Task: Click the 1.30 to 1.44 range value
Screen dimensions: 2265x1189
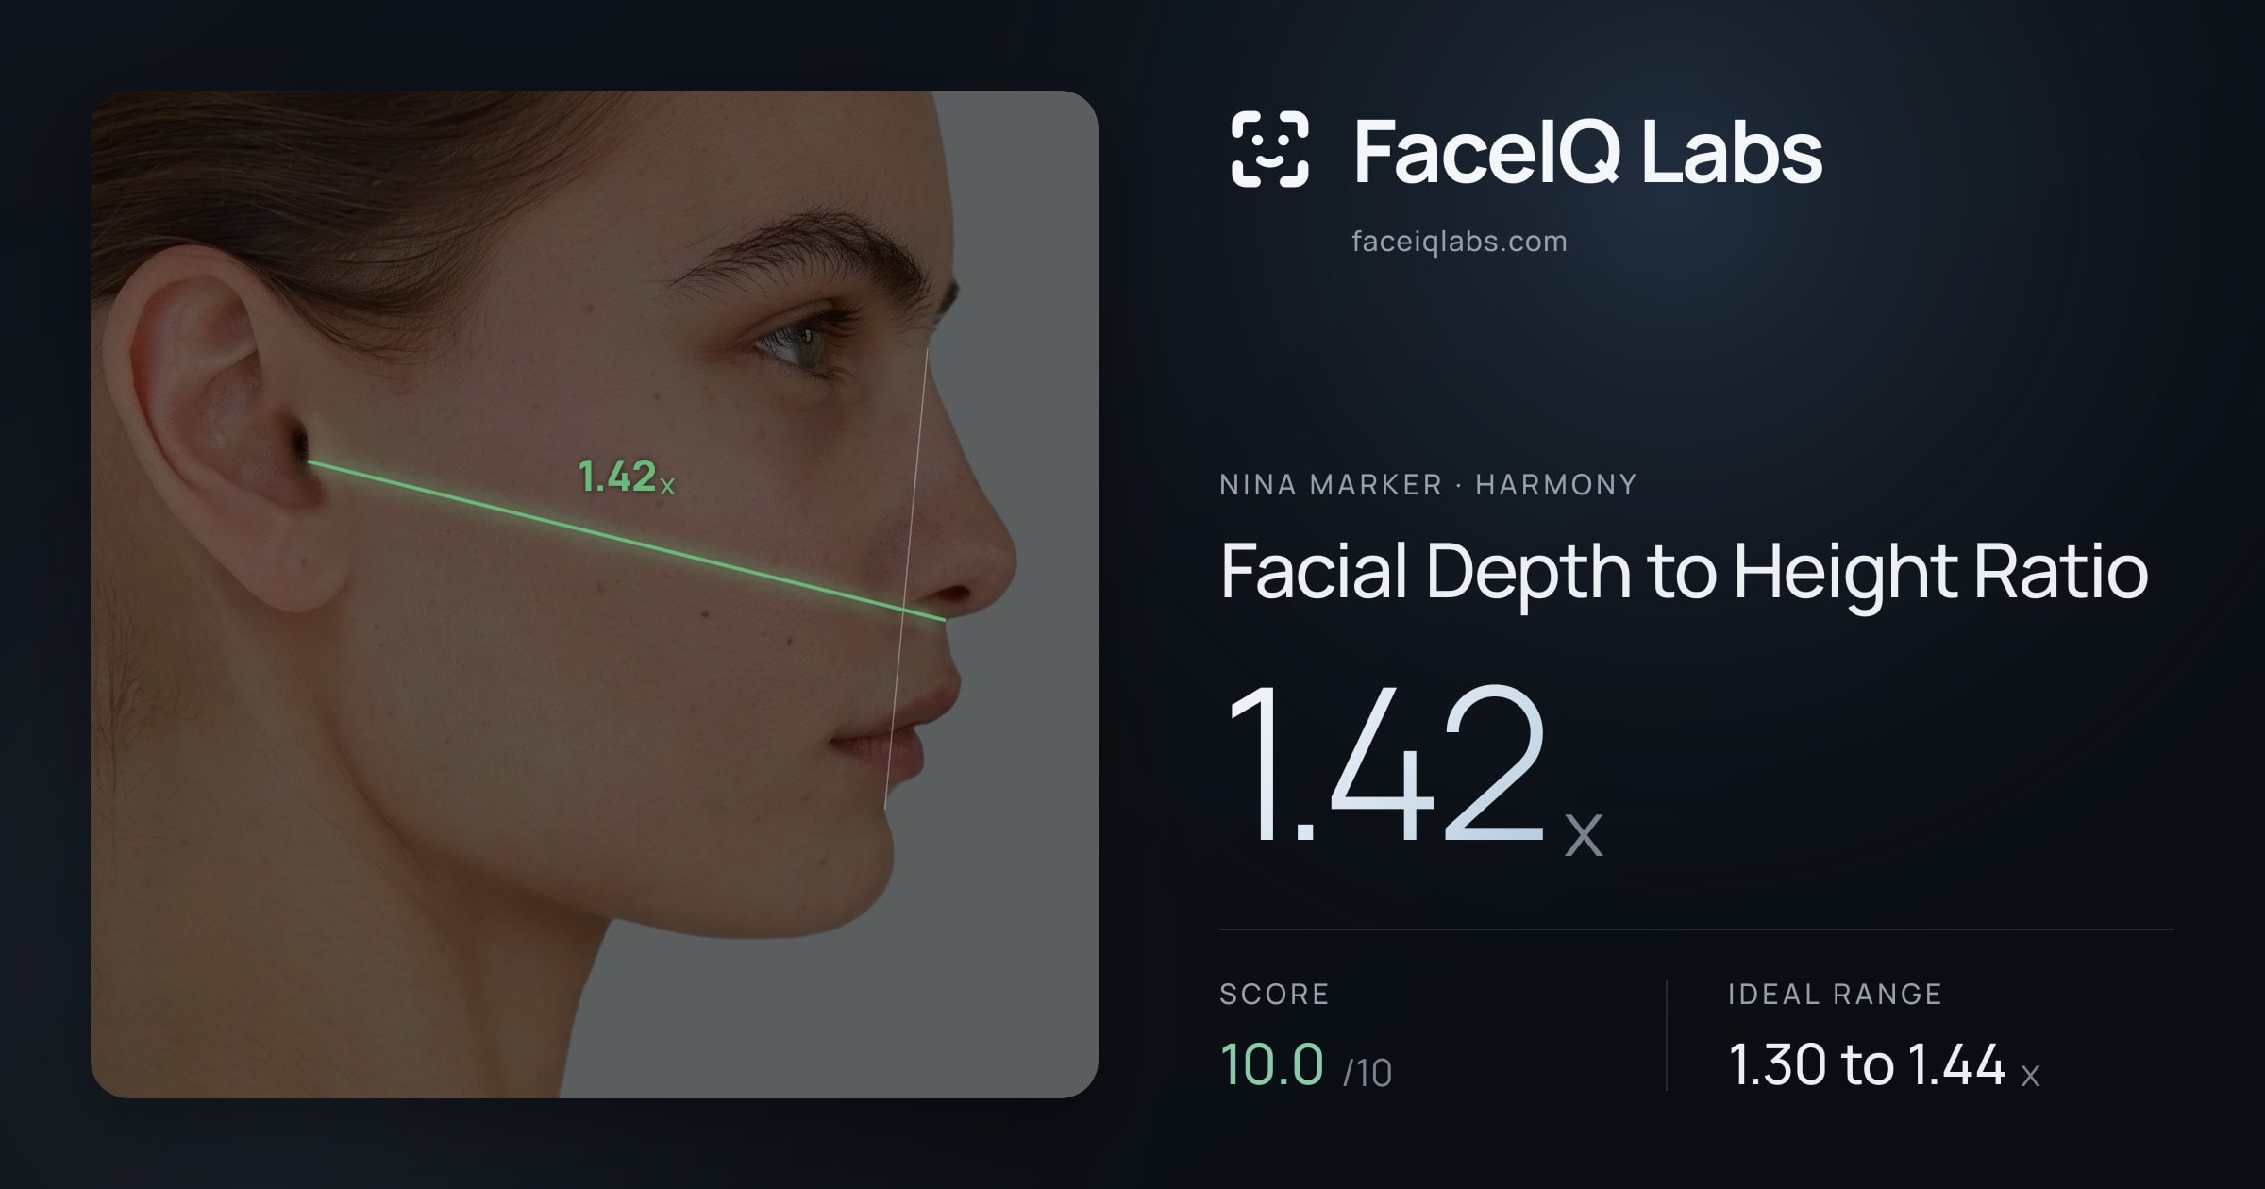Action: coord(1884,1065)
